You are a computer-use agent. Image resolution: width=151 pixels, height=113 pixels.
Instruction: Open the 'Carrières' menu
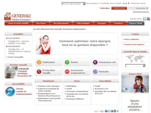pyautogui.click(x=118, y=23)
